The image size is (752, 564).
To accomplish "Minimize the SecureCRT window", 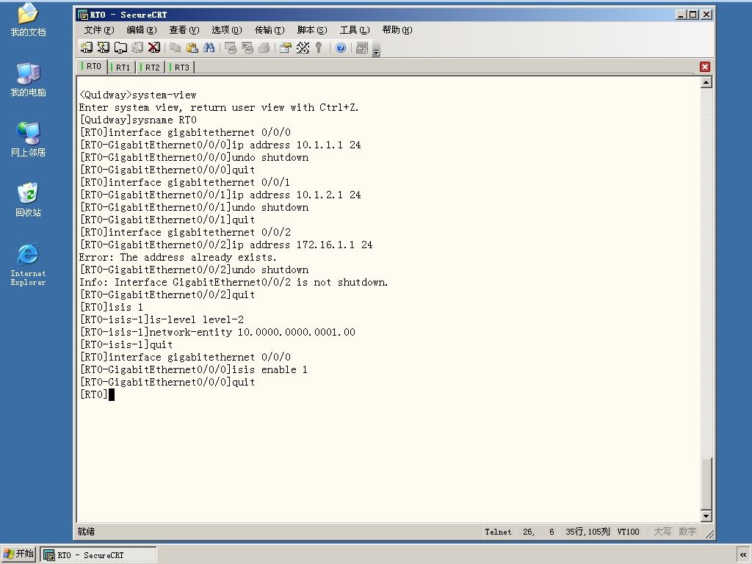I will pyautogui.click(x=681, y=15).
